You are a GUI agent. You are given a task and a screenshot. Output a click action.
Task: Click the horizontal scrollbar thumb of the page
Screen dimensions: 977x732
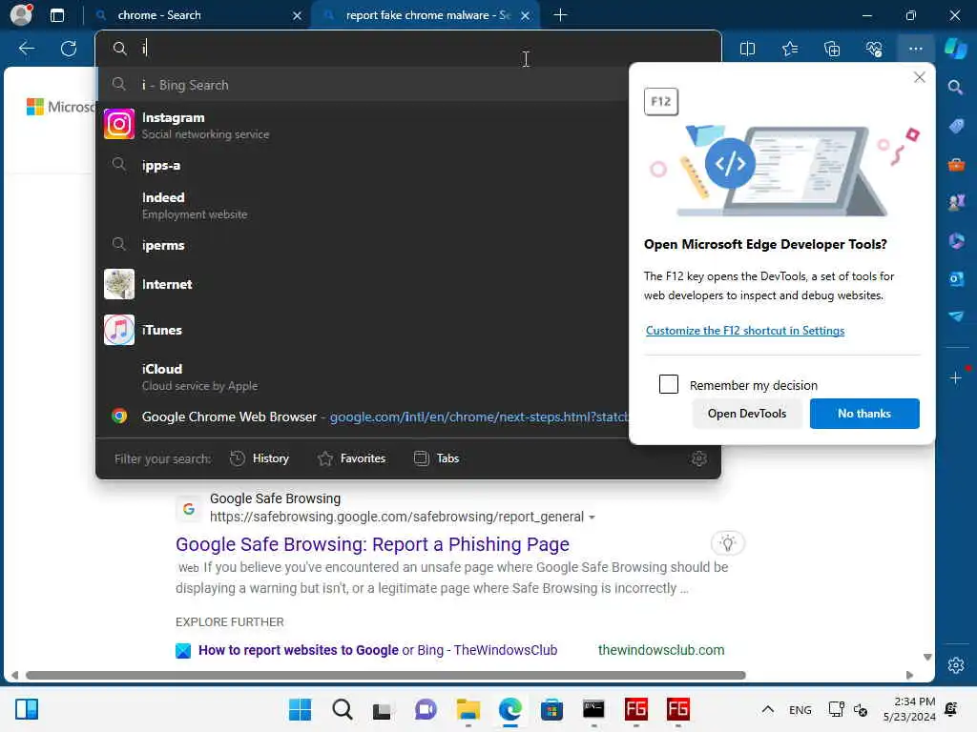[x=385, y=676]
